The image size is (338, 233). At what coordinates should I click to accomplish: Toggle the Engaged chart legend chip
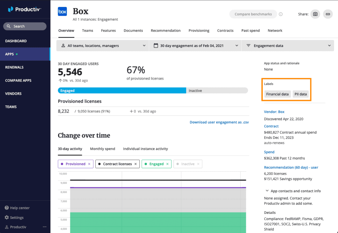tap(156, 164)
